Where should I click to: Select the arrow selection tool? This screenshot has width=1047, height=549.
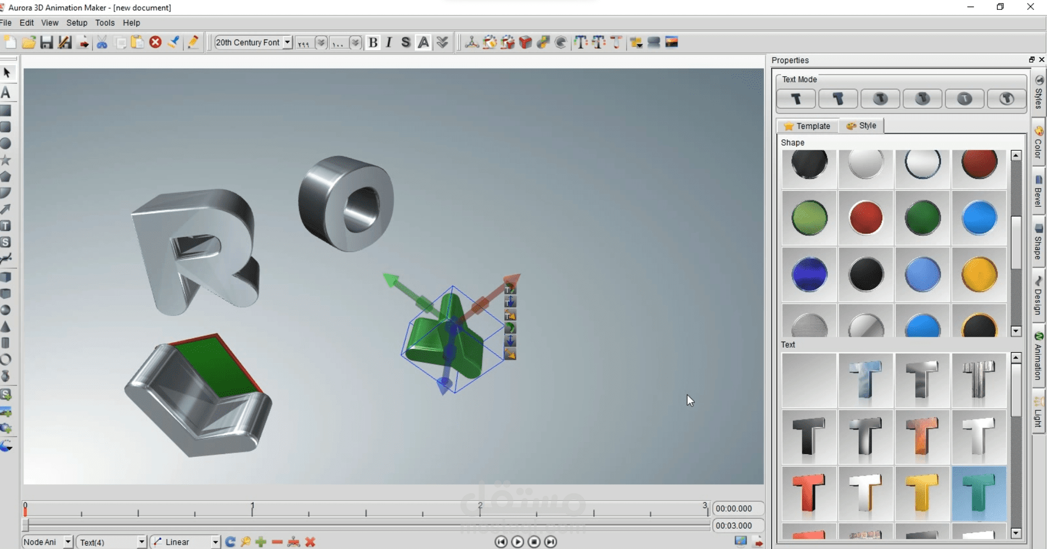7,73
